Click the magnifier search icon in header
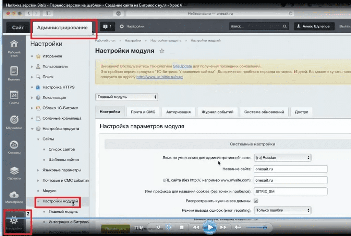This screenshot has height=236, width=351. pyautogui.click(x=284, y=26)
